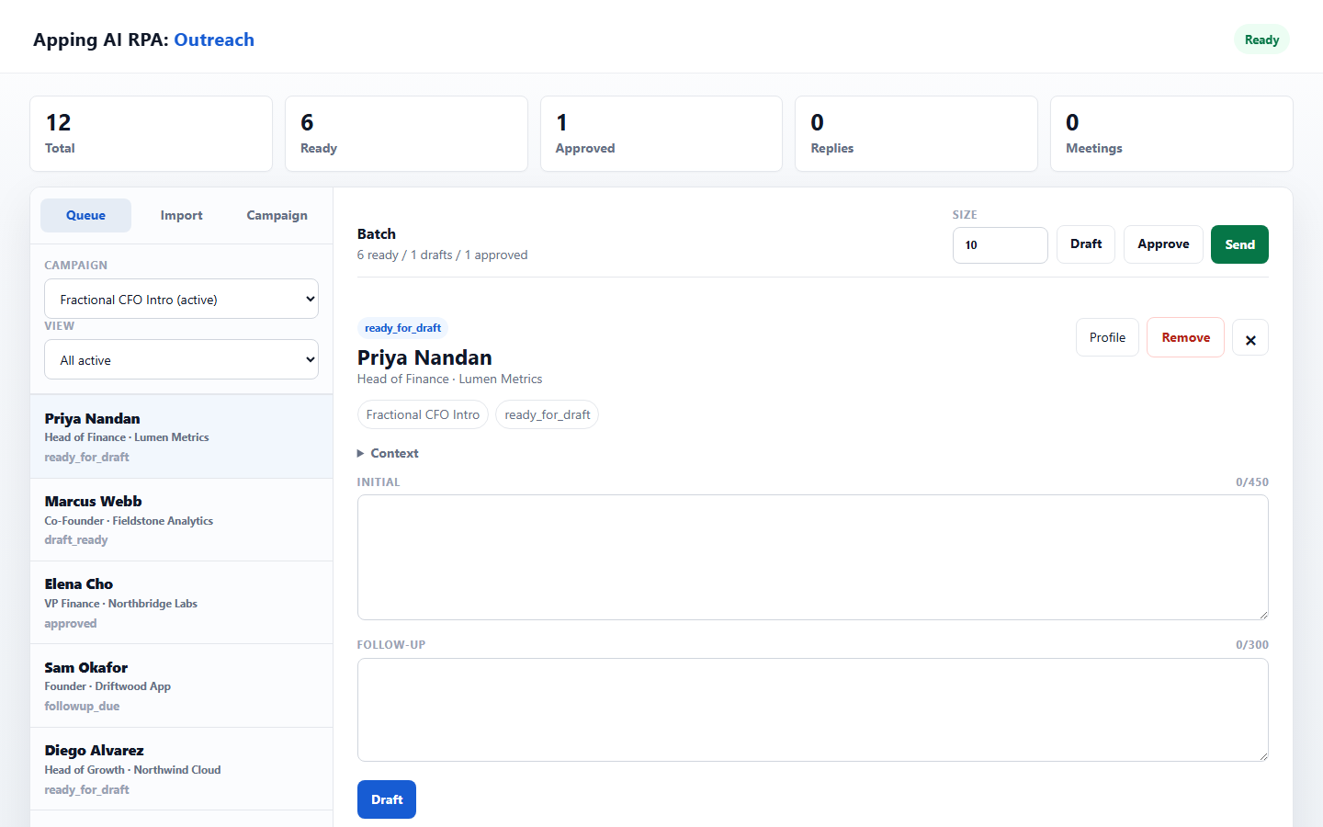This screenshot has height=827, width=1323.
Task: Select Priya Nandan in the queue list
Action: click(182, 436)
